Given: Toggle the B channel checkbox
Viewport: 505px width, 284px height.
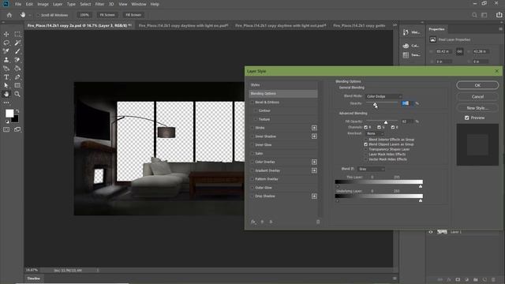Looking at the screenshot, I should tap(393, 128).
